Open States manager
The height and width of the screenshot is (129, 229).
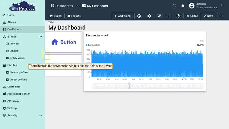(56, 16)
